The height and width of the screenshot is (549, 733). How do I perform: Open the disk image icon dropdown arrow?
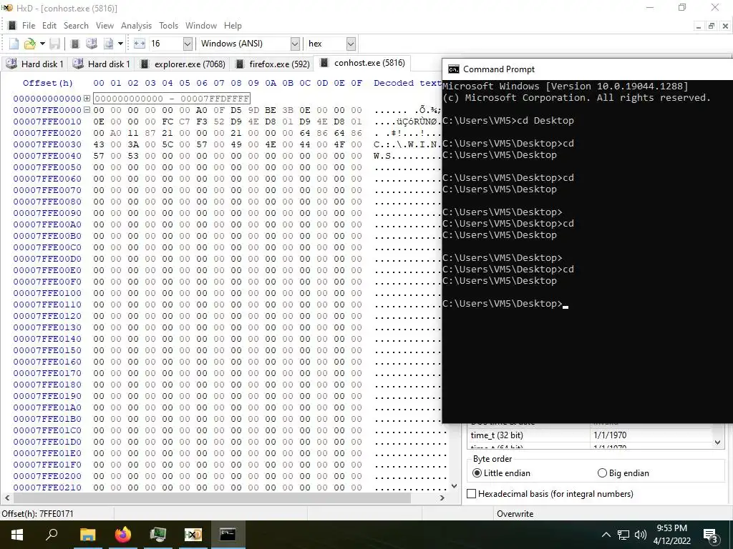click(120, 44)
